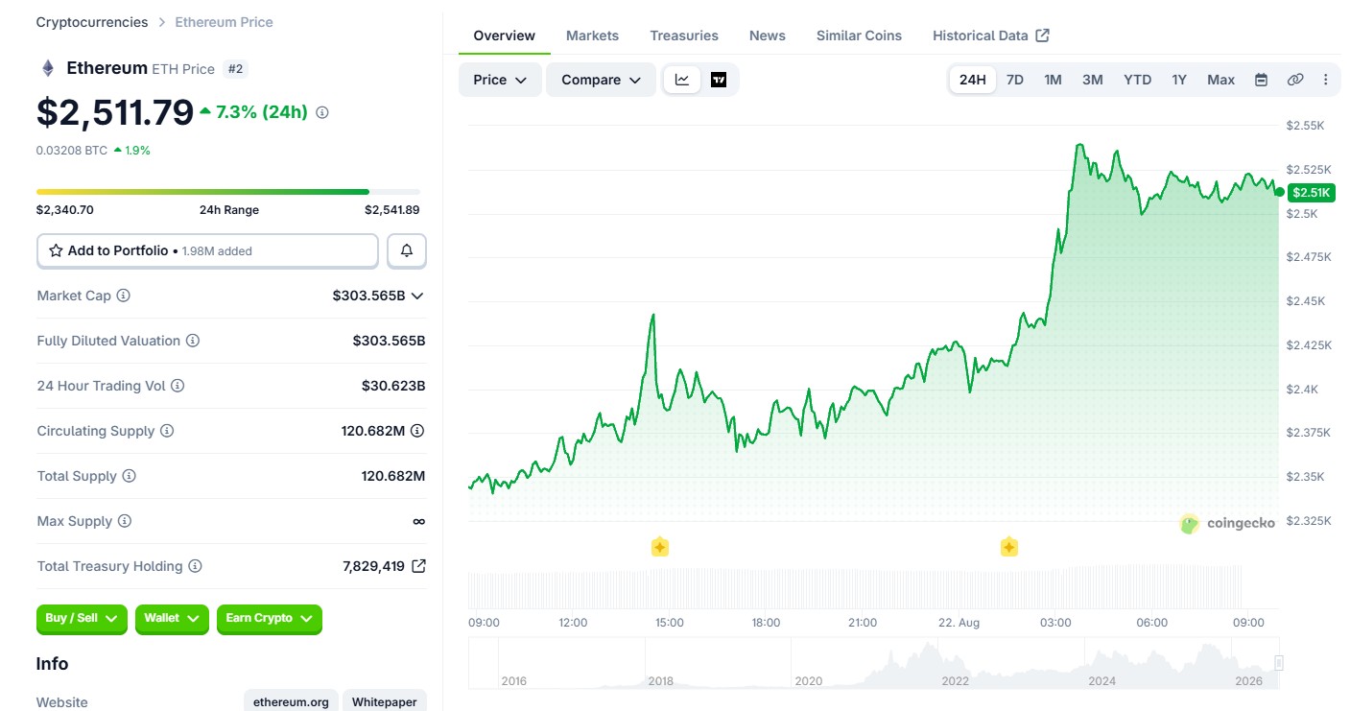Click the breadcrumb chevron separator icon
Viewport: 1350px width, 711px height.
[162, 22]
